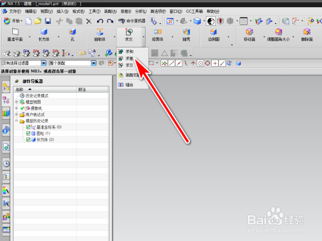Expand the 求交 boolean dropdown arrow
This screenshot has height=241, width=322.
143,37
